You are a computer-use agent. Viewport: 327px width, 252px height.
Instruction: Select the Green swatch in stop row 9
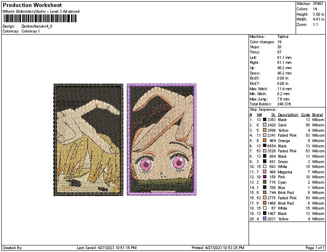point(265,161)
